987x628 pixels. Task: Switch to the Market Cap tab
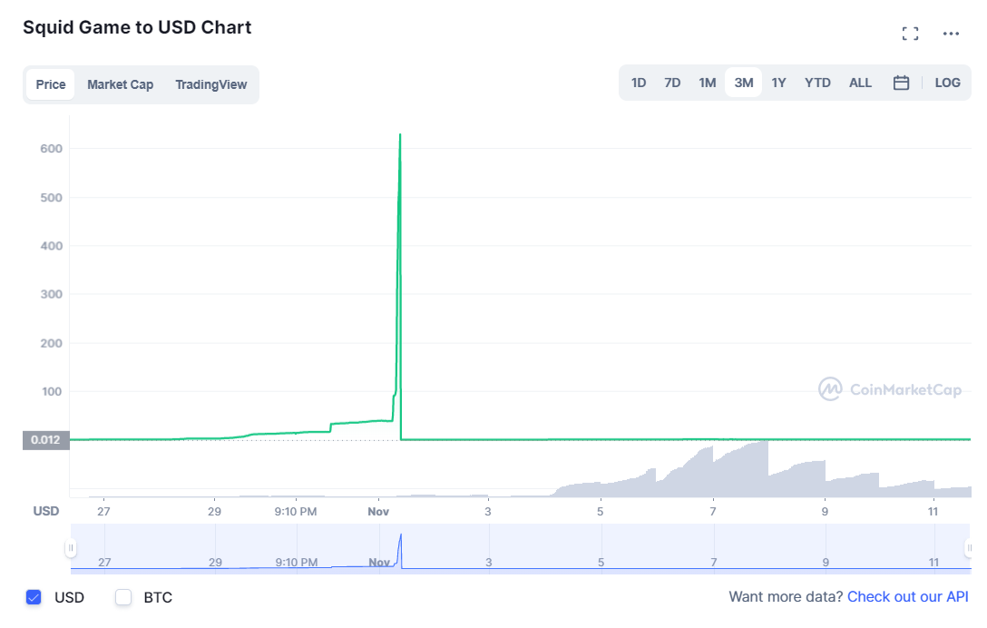[121, 84]
